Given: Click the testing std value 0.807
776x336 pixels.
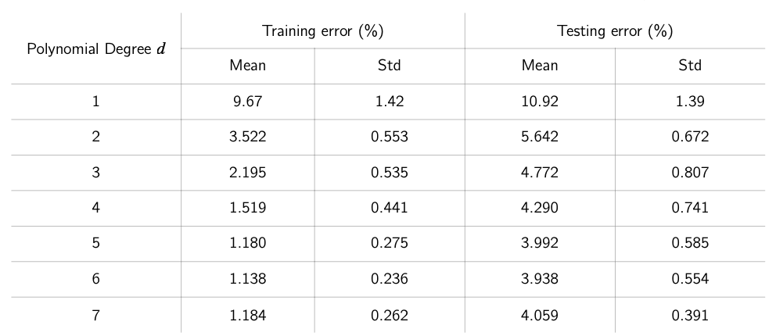Looking at the screenshot, I should tap(690, 173).
